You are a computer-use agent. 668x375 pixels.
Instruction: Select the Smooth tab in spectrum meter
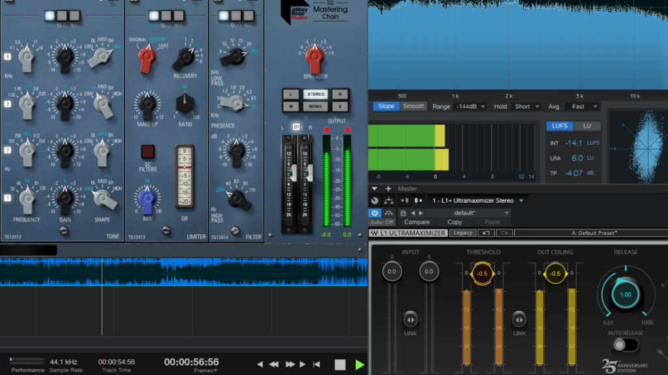click(413, 106)
